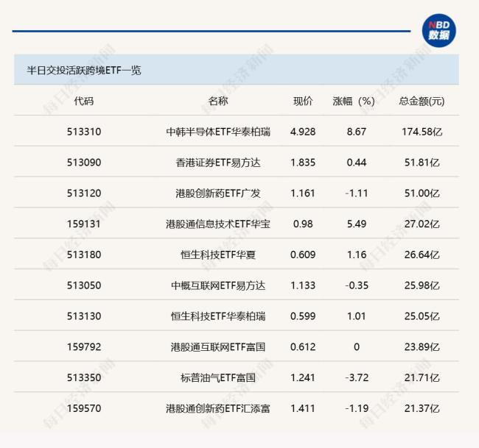Click amount 27.02亿
The height and width of the screenshot is (448, 479).
point(422,224)
